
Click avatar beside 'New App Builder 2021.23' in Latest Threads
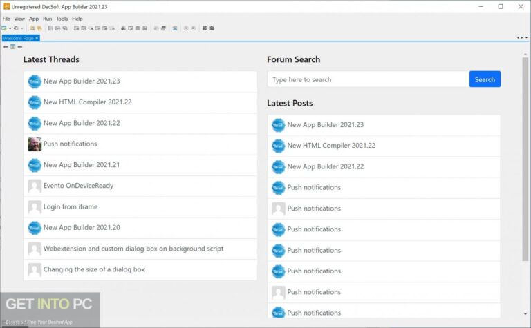35,81
